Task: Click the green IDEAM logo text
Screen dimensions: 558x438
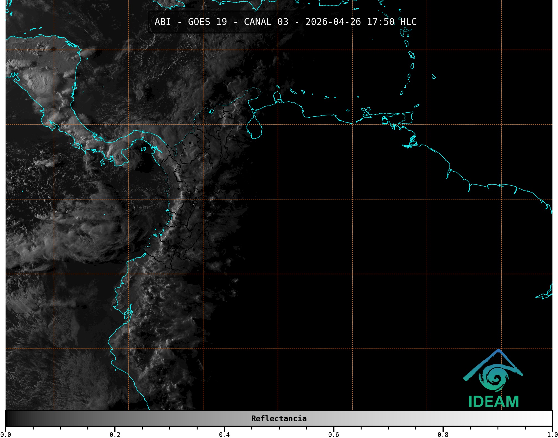Action: coord(493,402)
